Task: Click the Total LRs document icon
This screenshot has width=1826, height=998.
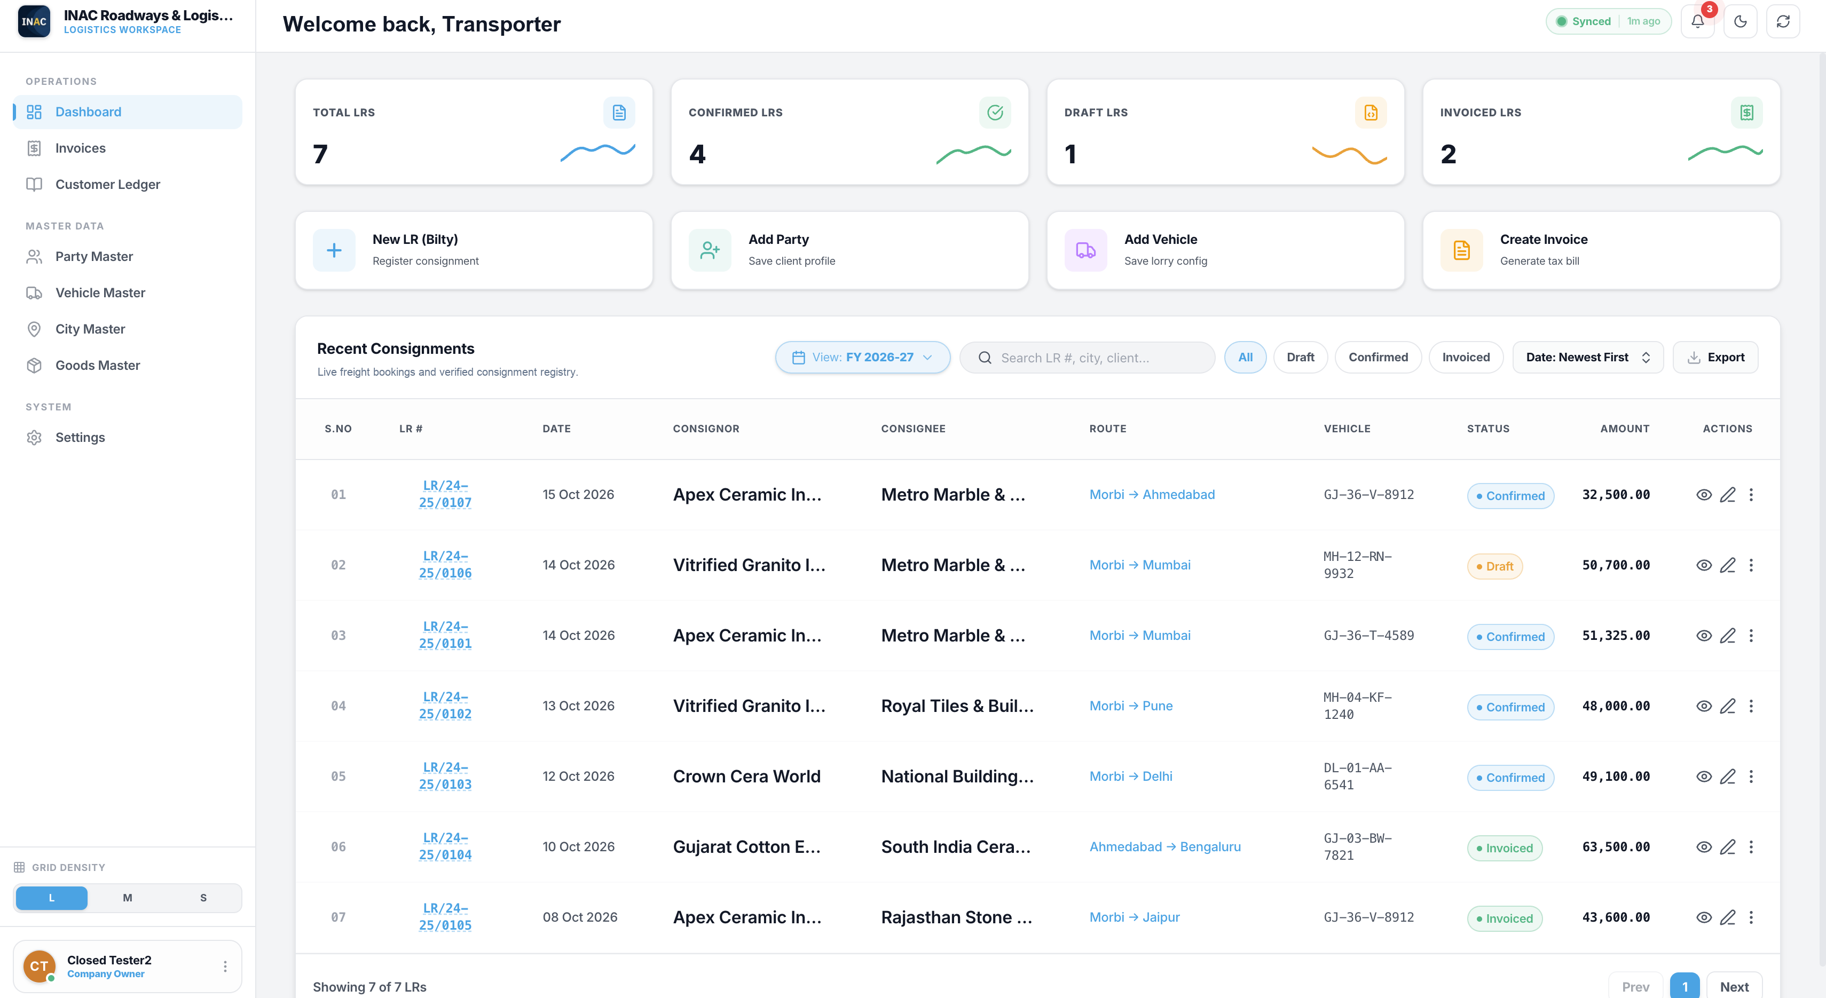Action: click(619, 113)
